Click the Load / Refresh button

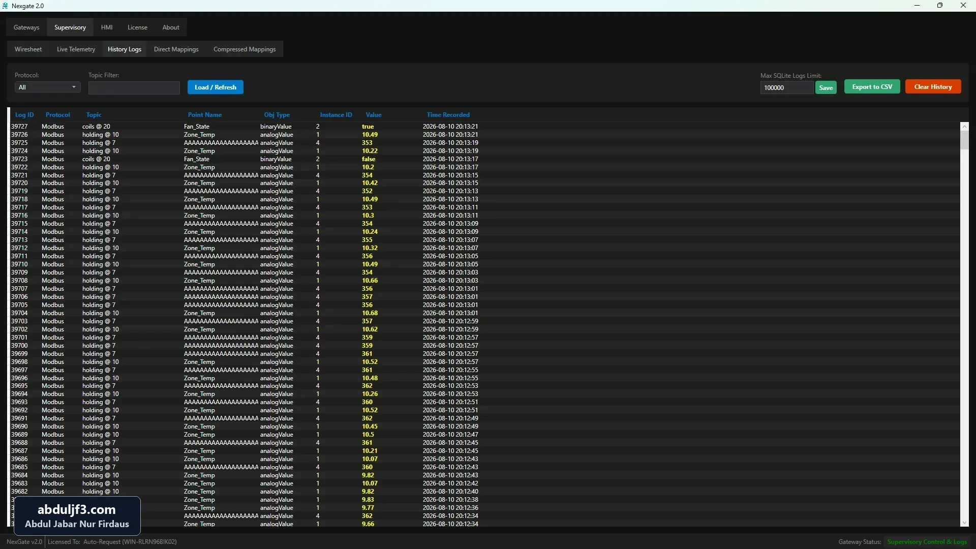pos(216,87)
